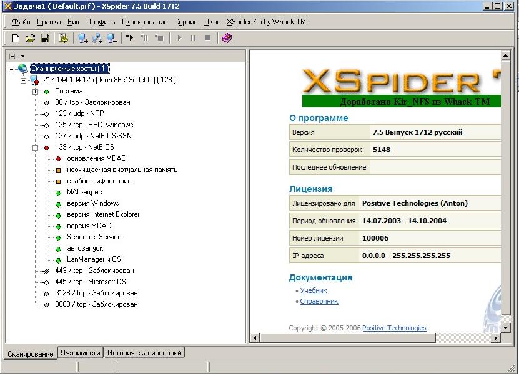
Task: Click the Stop all hosts icon
Action: coord(159,37)
